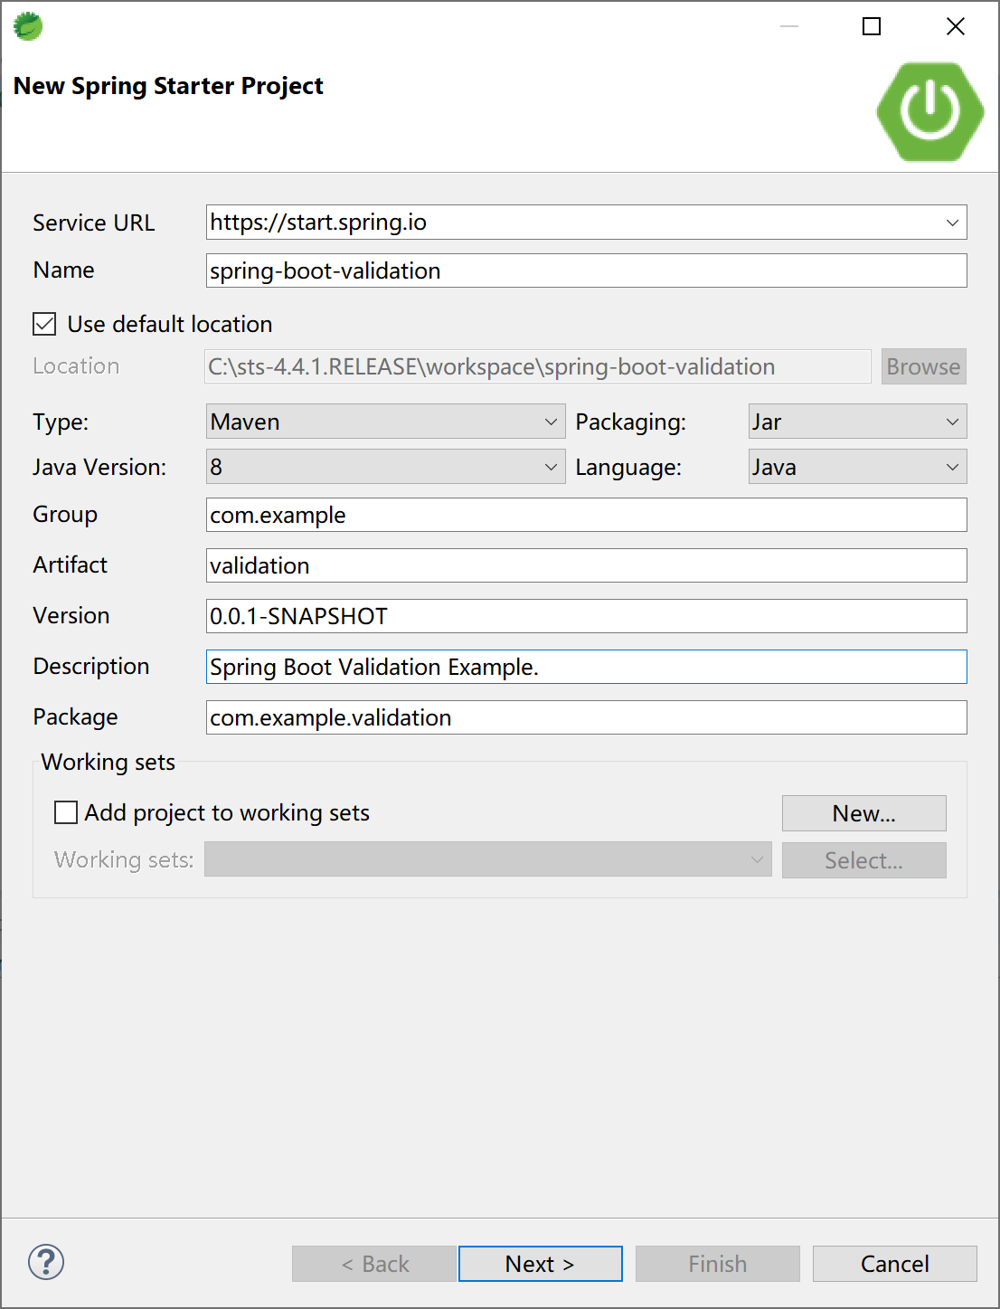Open the help question mark icon
The image size is (1000, 1309).
(x=46, y=1262)
